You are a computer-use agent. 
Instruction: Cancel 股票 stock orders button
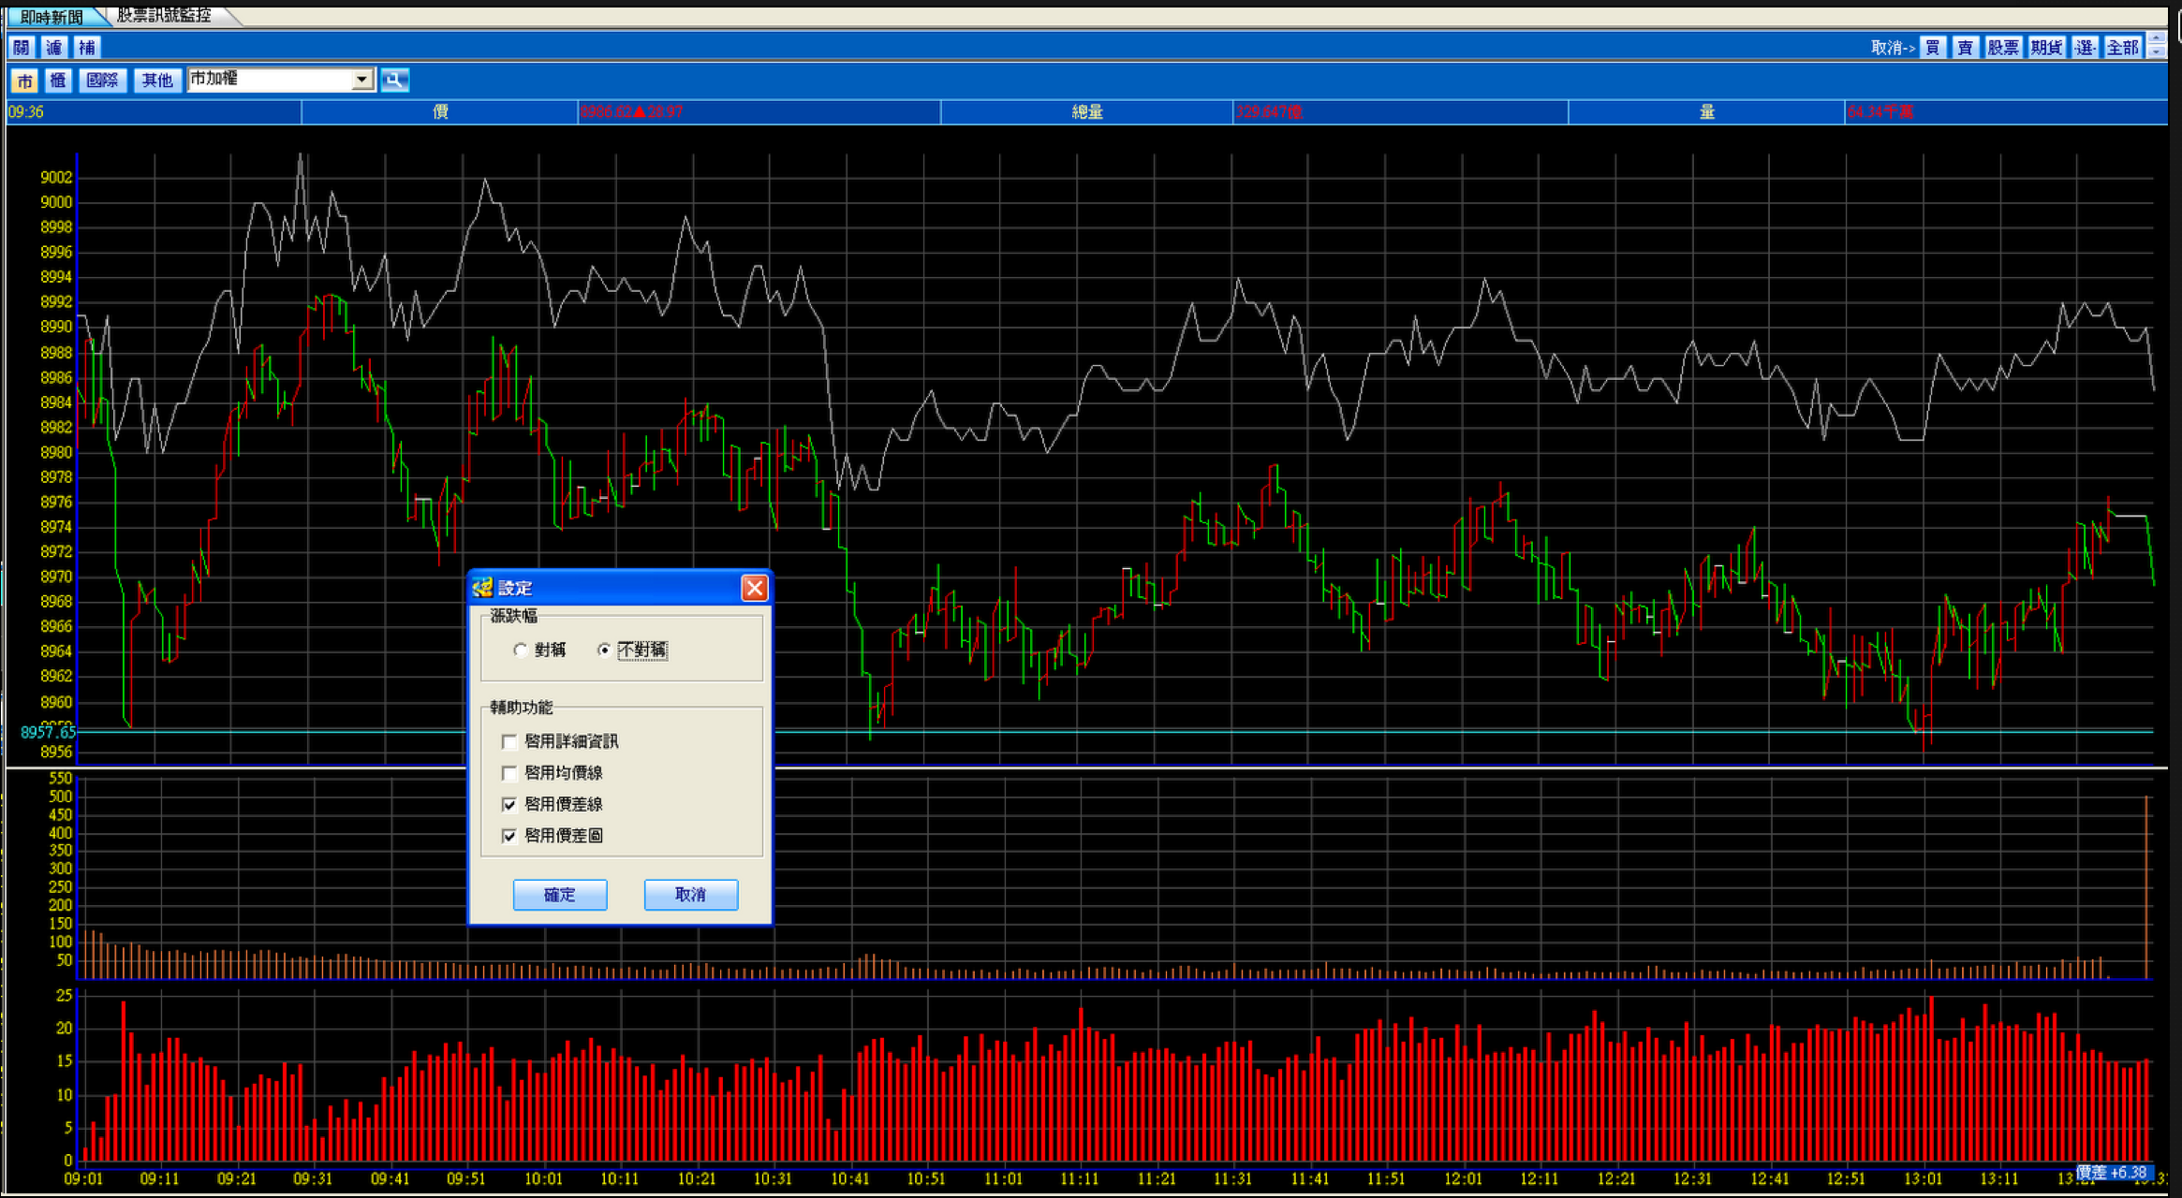point(2004,48)
